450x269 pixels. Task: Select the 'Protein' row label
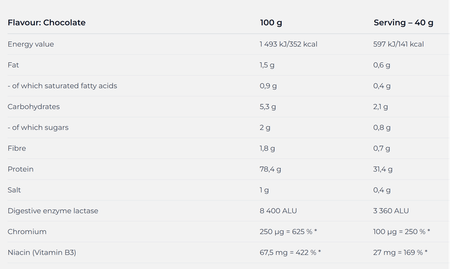pos(20,169)
